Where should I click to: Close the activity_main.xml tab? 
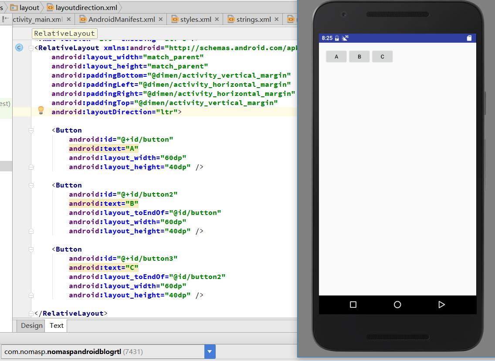tap(68, 19)
